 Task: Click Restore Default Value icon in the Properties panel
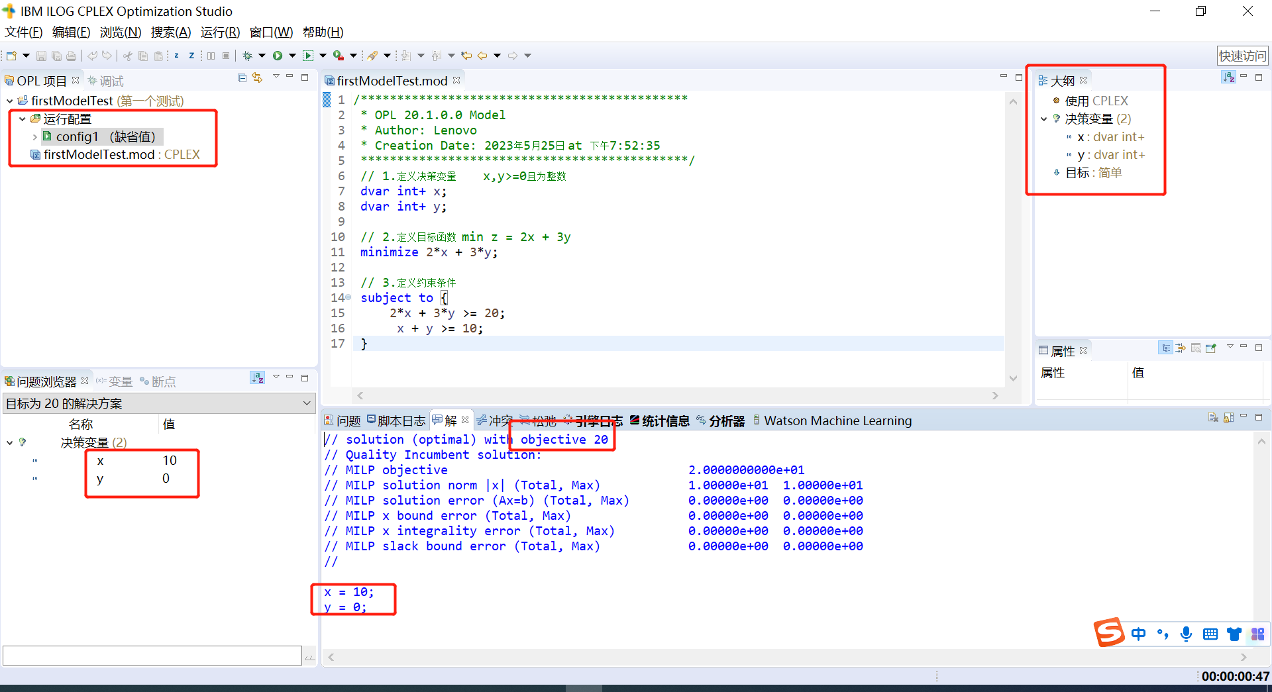1196,348
